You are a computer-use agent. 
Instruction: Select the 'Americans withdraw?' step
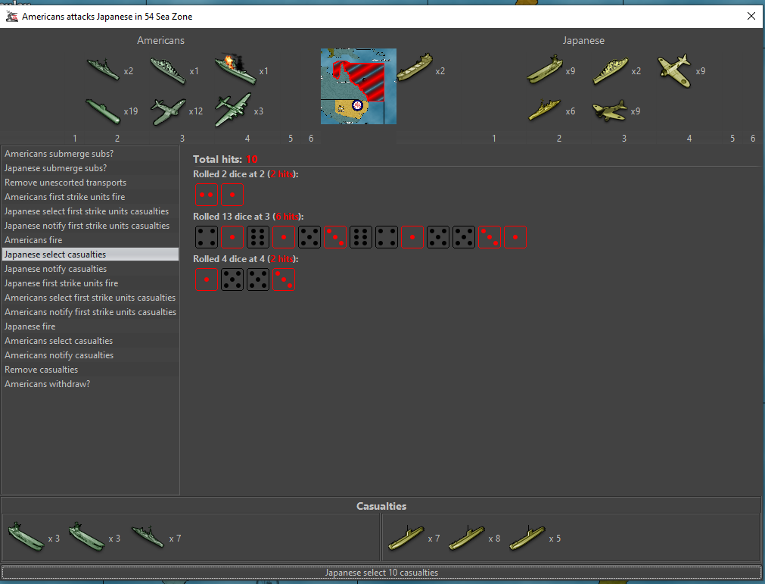(48, 384)
